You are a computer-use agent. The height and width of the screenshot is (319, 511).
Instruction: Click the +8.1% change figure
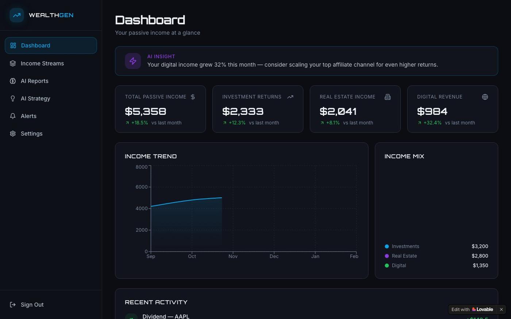333,123
